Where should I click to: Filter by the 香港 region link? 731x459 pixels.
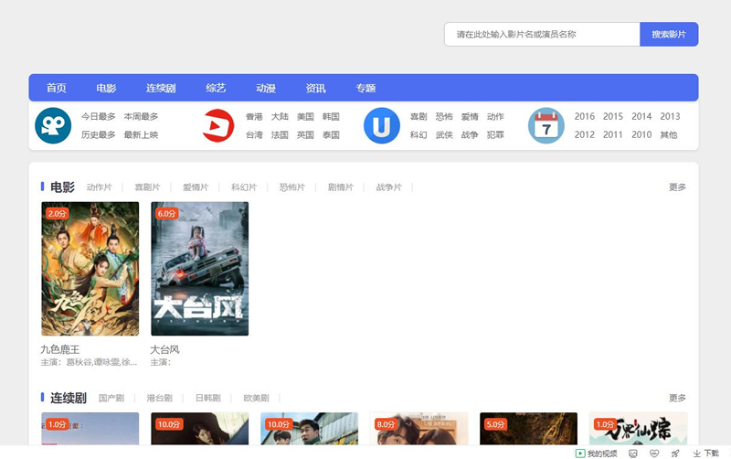(254, 117)
